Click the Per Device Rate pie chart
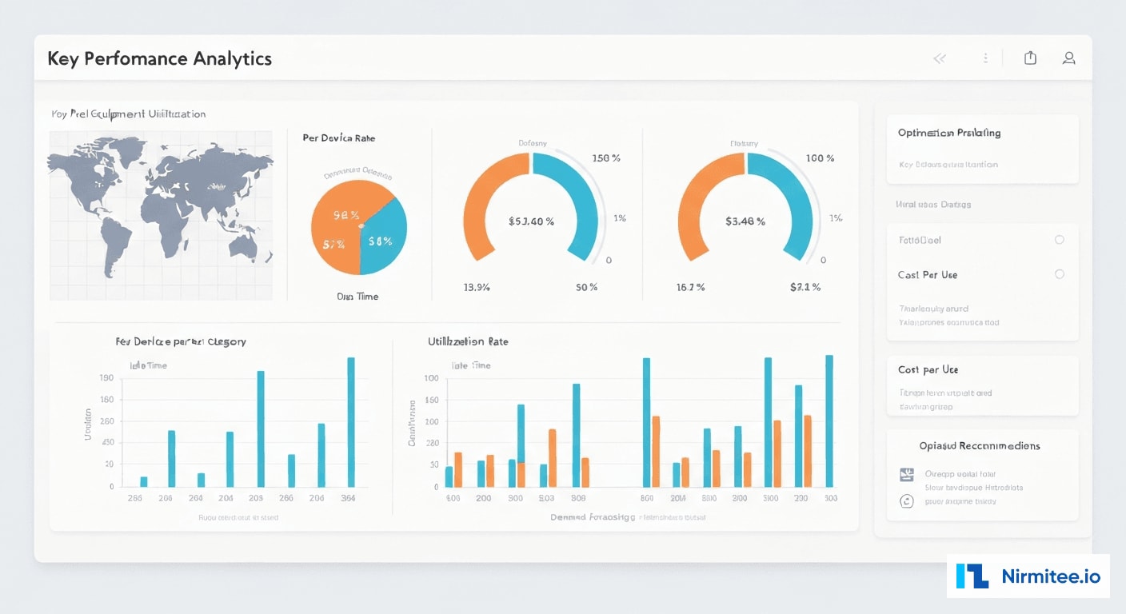The width and height of the screenshot is (1126, 614). (358, 228)
